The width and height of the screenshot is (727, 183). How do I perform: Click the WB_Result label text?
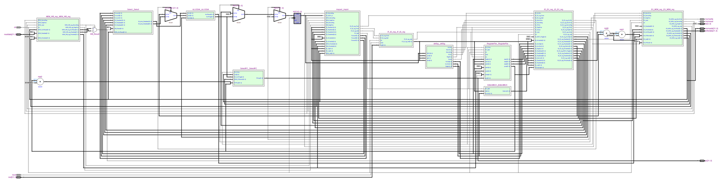[x=94, y=34]
